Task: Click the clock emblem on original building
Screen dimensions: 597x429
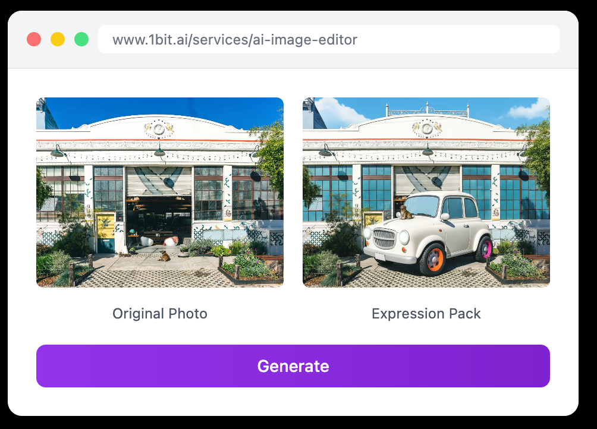Action: click(x=159, y=128)
